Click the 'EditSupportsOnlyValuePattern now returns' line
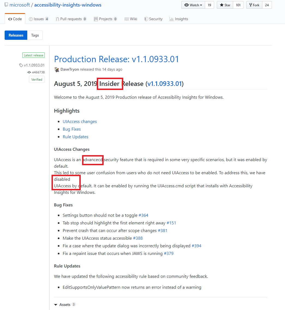The height and width of the screenshot is (310, 285). point(132,287)
